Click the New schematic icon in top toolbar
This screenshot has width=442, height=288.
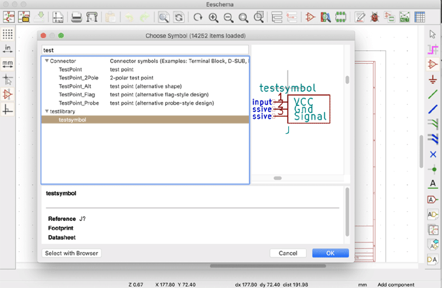[9, 17]
